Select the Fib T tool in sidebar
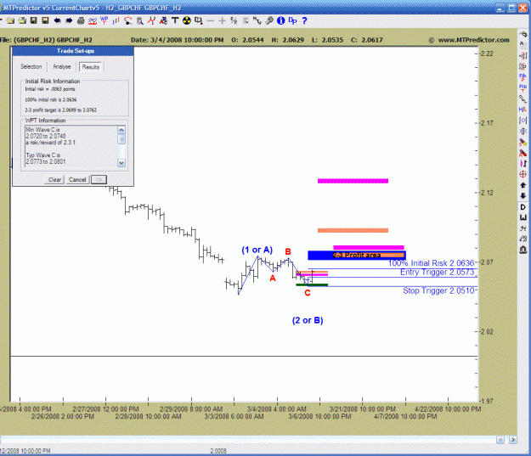Viewport: 531px width, 456px height. click(x=523, y=88)
